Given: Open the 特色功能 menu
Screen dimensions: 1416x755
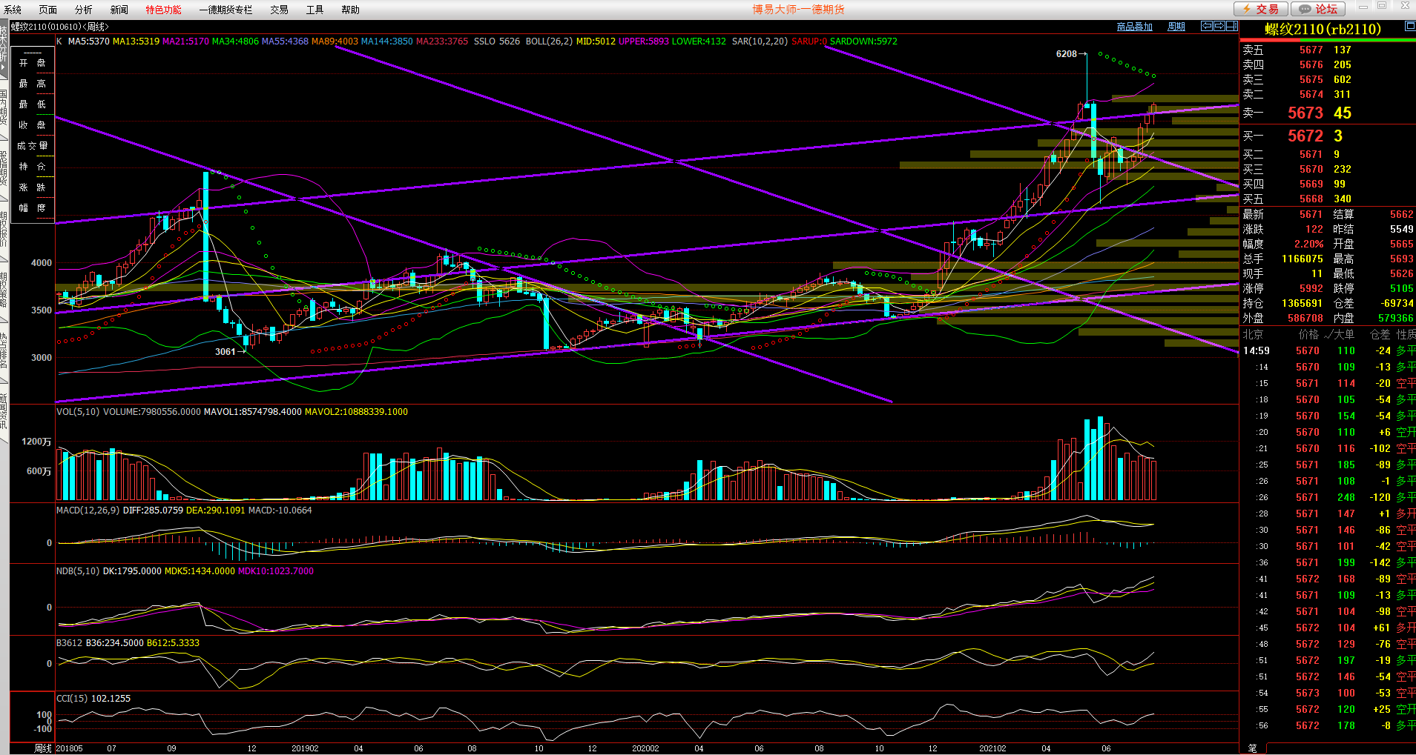Looking at the screenshot, I should coord(163,10).
